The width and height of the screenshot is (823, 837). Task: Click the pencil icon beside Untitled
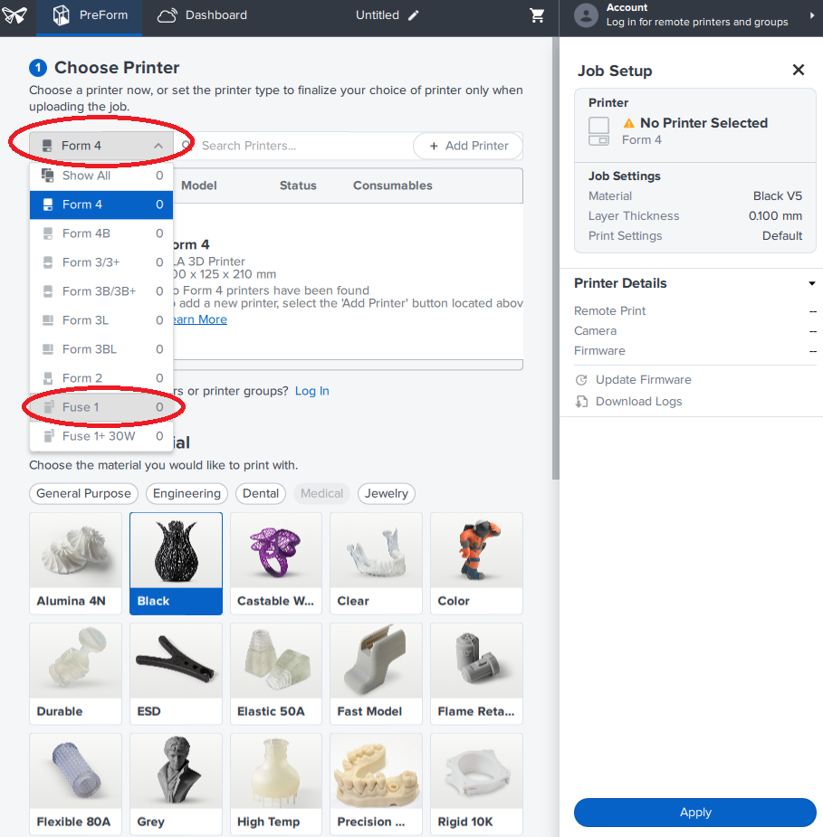[x=414, y=15]
